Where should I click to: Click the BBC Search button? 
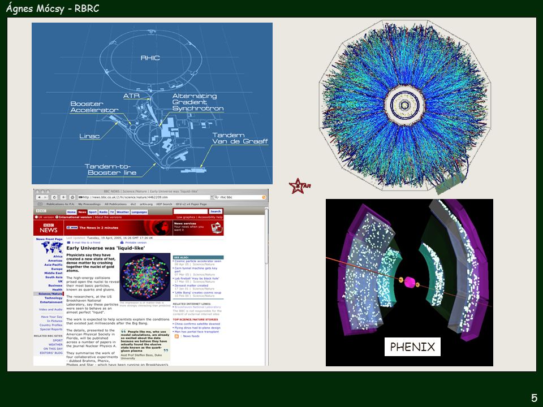[x=216, y=211]
